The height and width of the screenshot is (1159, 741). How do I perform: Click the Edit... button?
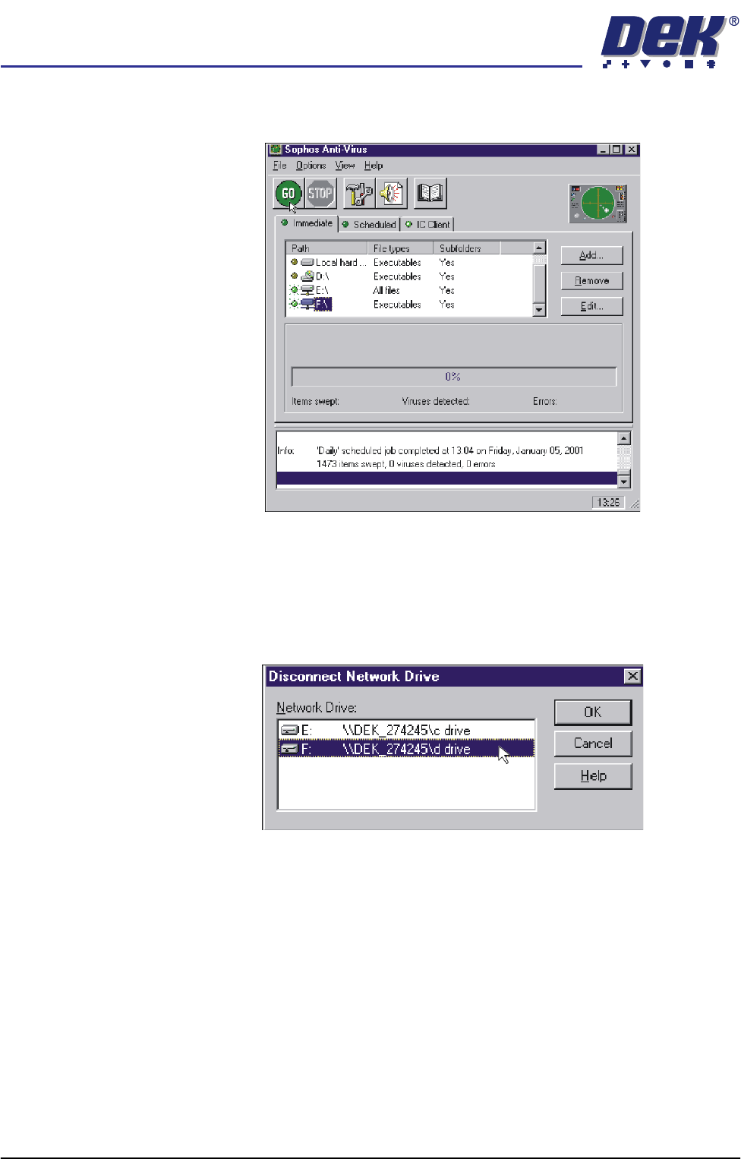(x=591, y=306)
